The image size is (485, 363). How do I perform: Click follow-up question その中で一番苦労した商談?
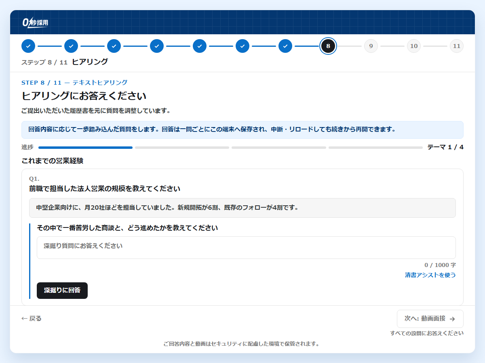tap(127, 228)
